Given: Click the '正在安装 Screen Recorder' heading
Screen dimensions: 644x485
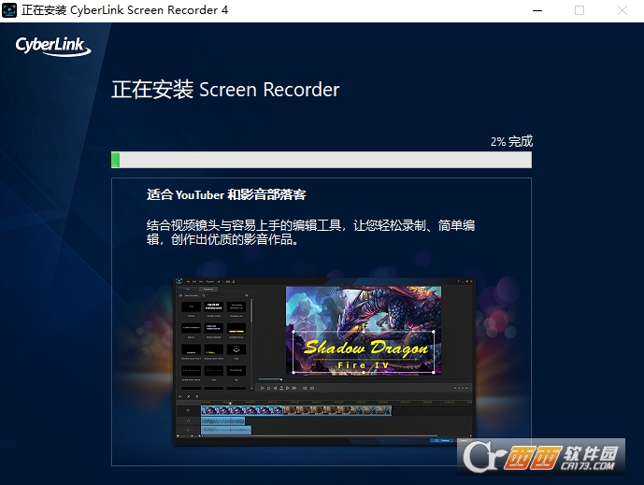Looking at the screenshot, I should pos(225,90).
